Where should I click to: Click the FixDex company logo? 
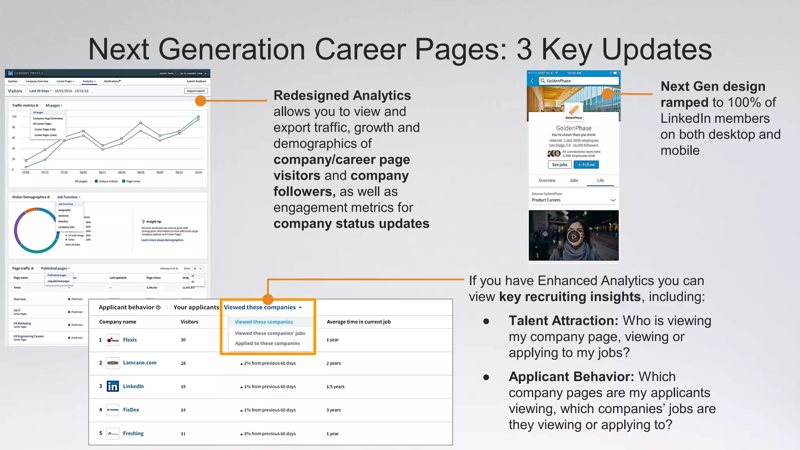pos(113,410)
